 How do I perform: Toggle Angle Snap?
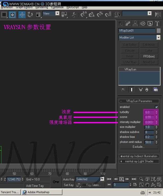point(91,15)
